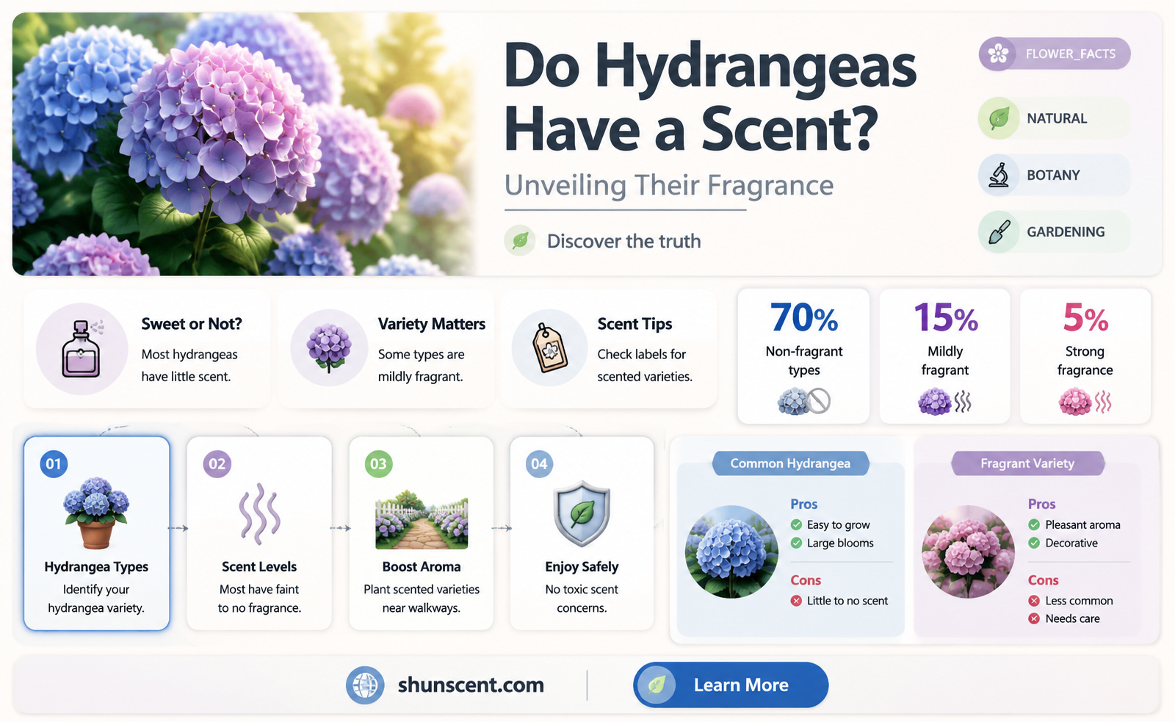The height and width of the screenshot is (722, 1175).
Task: Click the Strong fragrance label
Action: coord(1085,361)
